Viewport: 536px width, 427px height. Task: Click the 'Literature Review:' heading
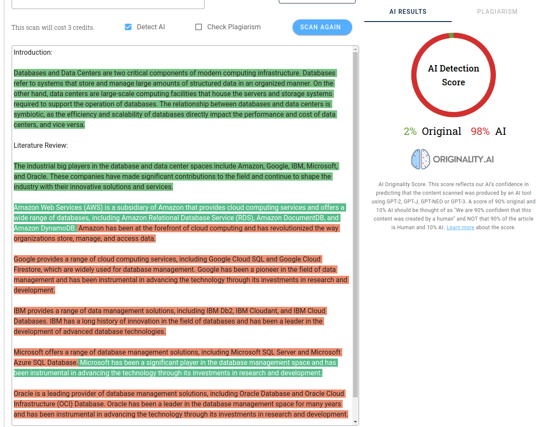click(x=41, y=146)
